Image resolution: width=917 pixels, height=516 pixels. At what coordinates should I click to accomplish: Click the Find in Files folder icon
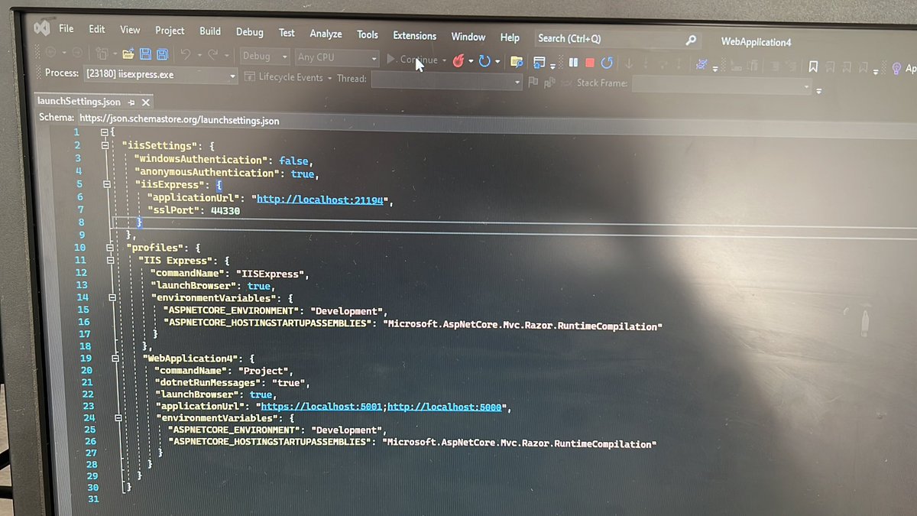(x=517, y=62)
